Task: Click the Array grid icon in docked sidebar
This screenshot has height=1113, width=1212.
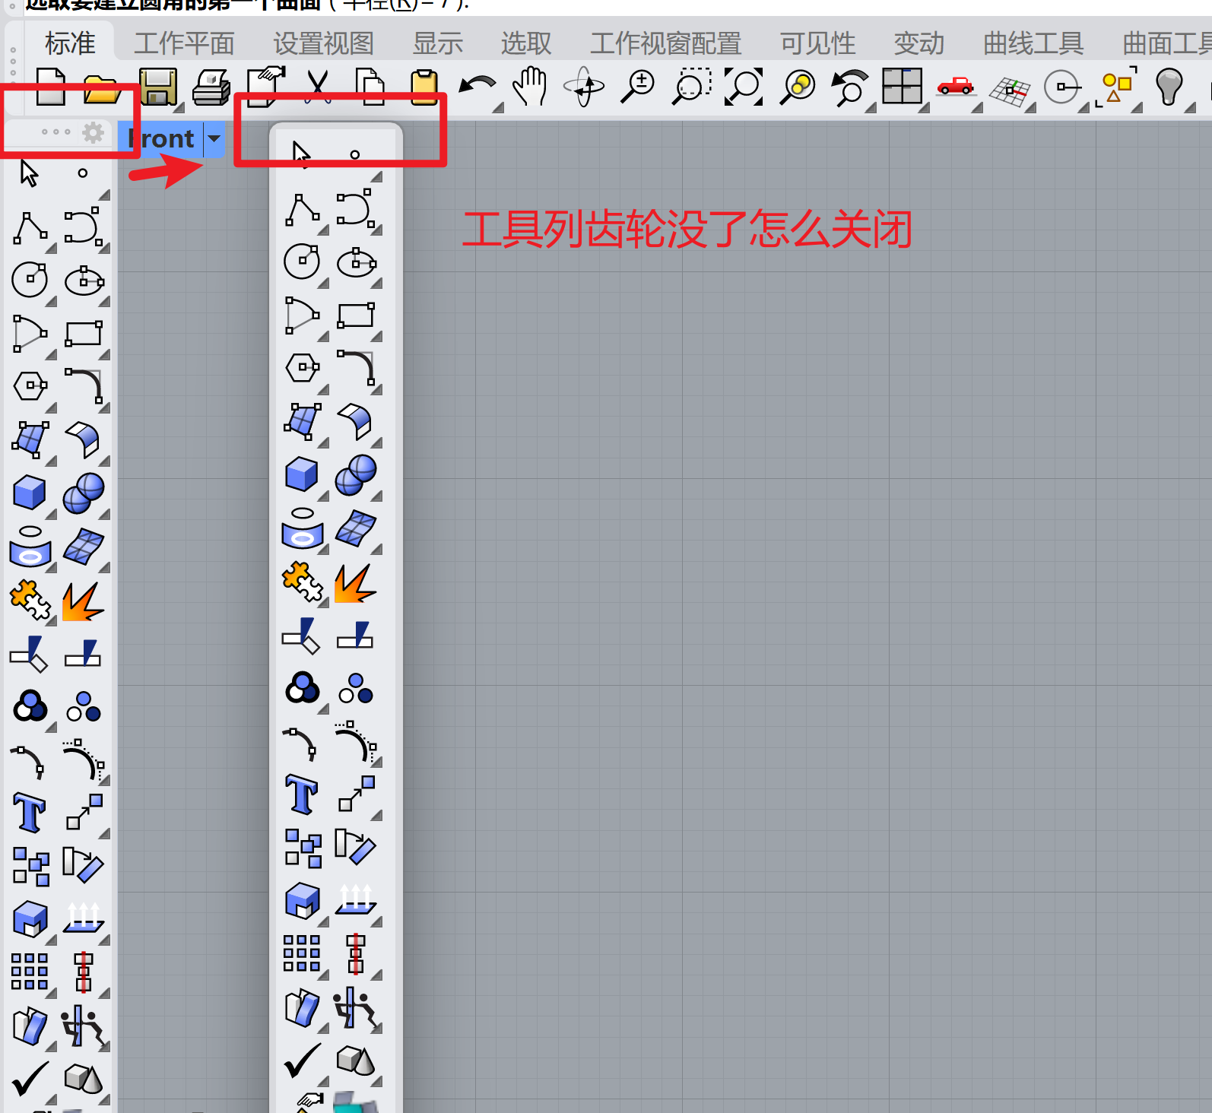Action: pos(30,972)
